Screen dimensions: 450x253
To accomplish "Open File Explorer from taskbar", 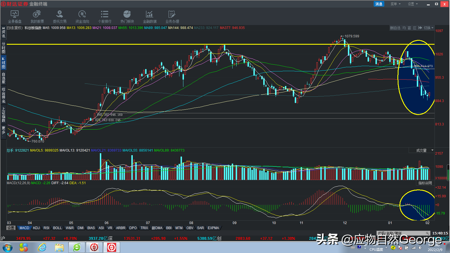I will coord(59,247).
